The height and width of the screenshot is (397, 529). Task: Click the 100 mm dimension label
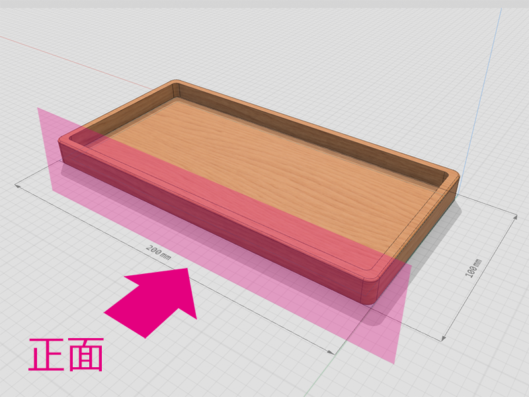point(473,268)
